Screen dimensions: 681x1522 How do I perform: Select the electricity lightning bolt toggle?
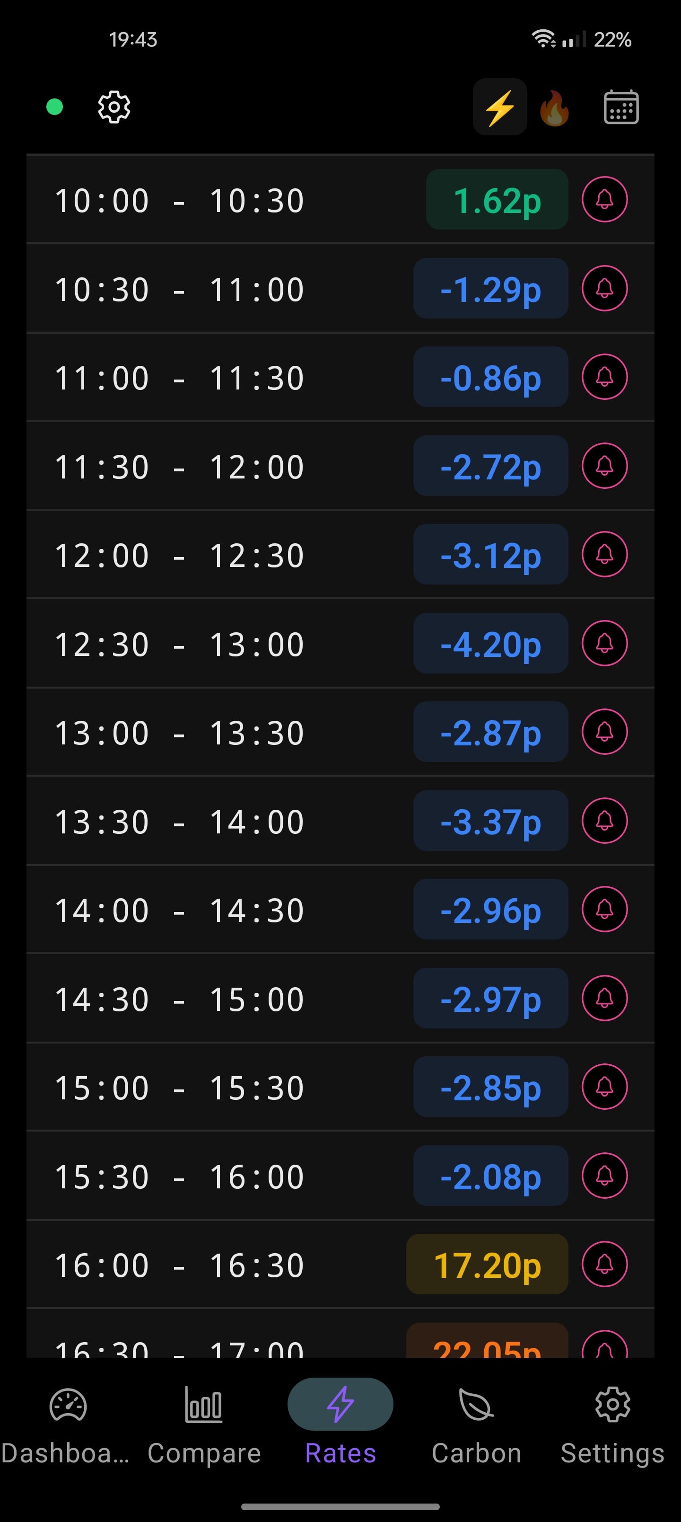500,107
